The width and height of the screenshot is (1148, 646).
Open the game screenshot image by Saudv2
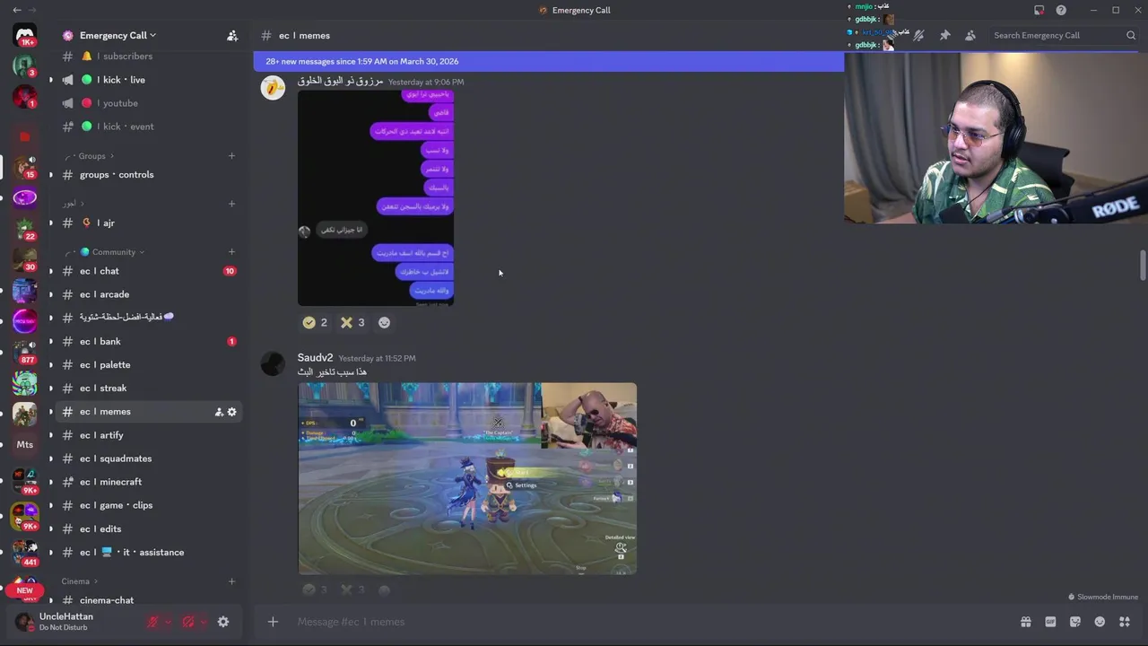467,478
